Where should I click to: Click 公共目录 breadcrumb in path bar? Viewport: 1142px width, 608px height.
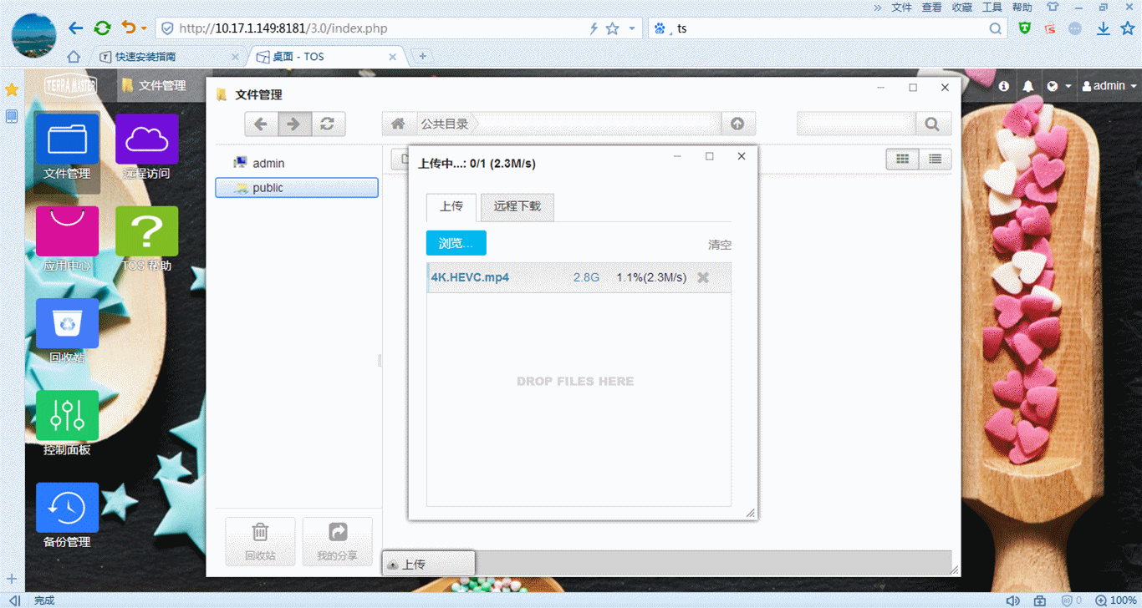coord(445,124)
